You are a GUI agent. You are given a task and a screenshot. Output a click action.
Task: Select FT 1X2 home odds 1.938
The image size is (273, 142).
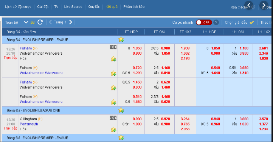coord(185,48)
